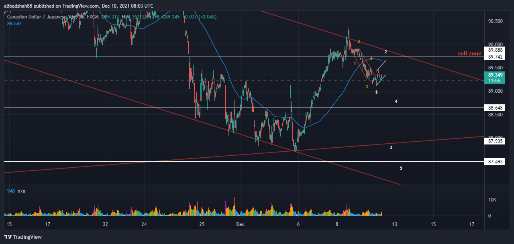Select the 89.888 horizontal line price tag
Image resolution: width=514 pixels, height=244 pixels.
496,50
